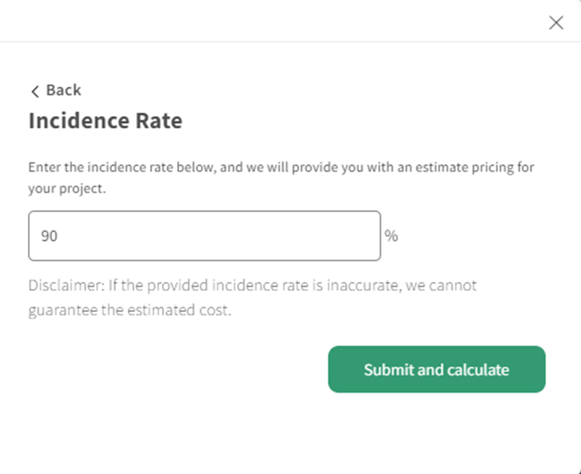
Task: Click the left chevron arrow beside Back
Action: pyautogui.click(x=35, y=91)
